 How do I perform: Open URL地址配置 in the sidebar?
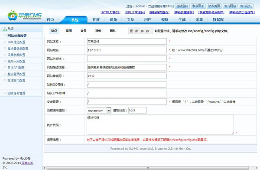point(16,42)
